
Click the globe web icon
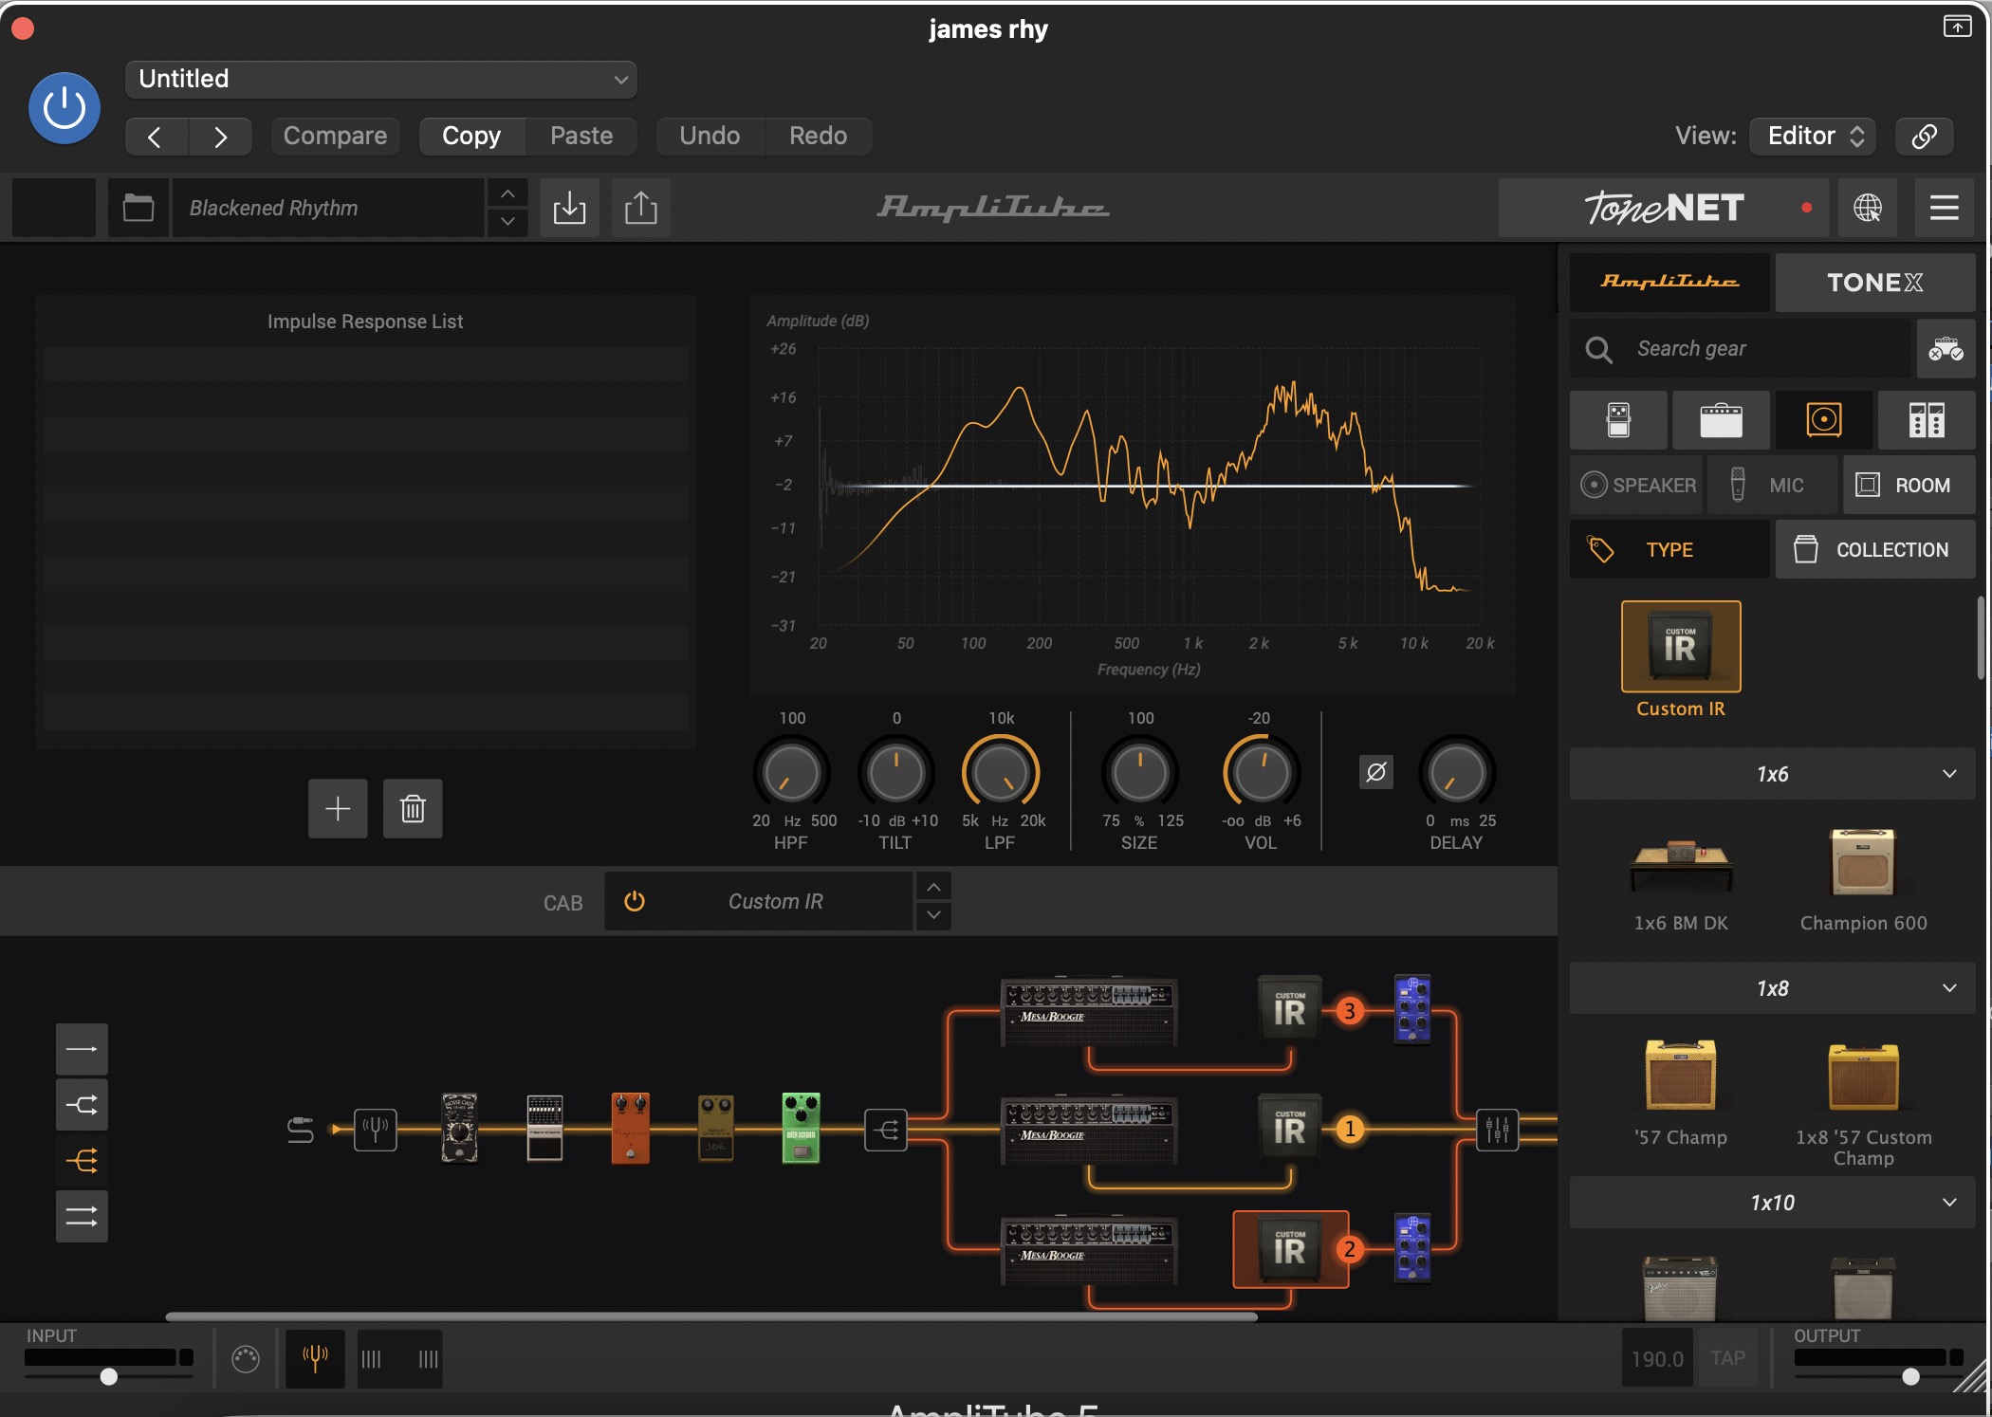pyautogui.click(x=1868, y=208)
